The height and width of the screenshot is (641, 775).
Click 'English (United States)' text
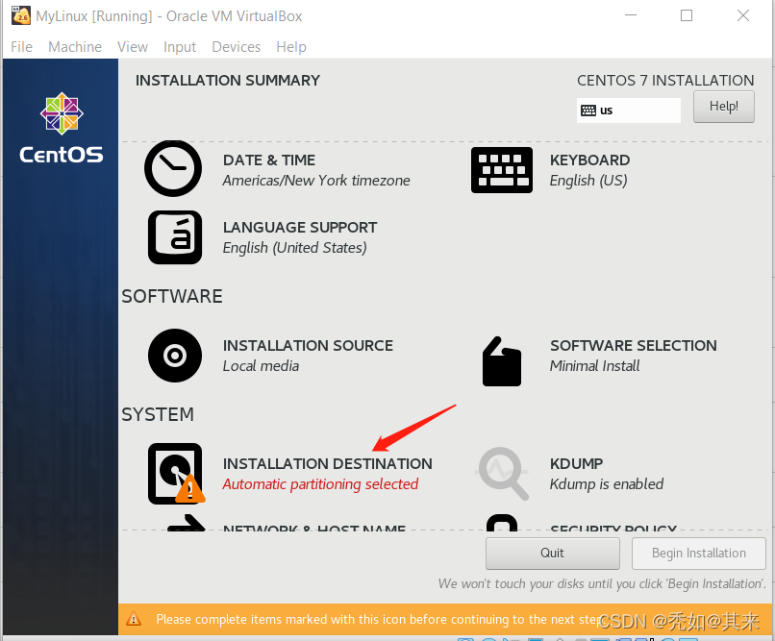294,248
